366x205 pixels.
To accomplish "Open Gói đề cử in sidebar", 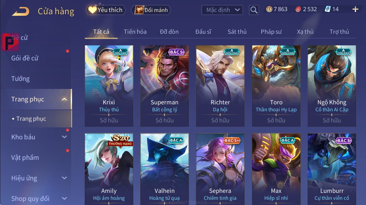I will click(25, 58).
